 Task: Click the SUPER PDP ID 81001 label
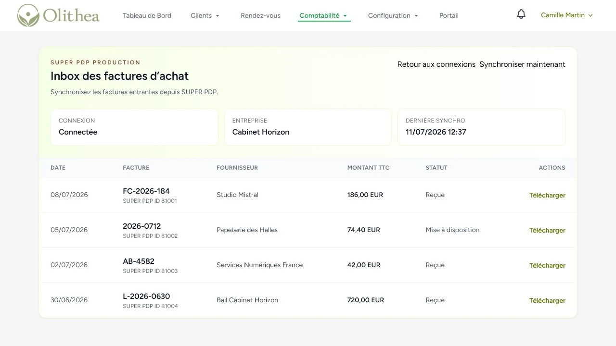150,201
